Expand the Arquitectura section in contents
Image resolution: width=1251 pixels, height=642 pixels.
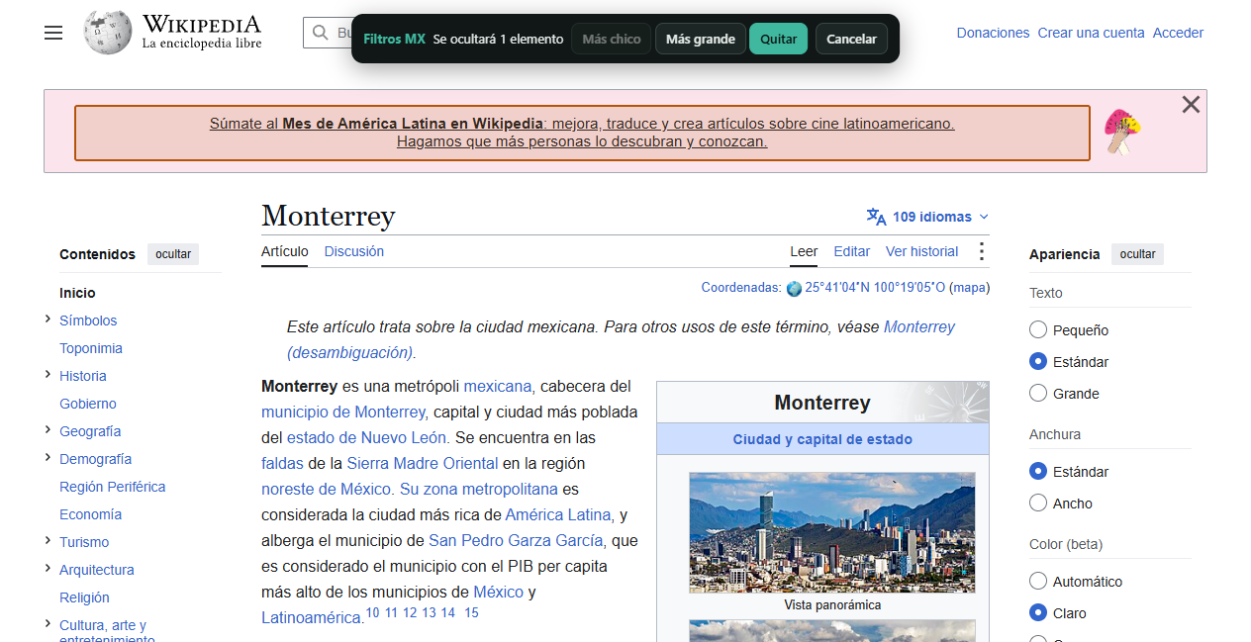[x=48, y=568]
